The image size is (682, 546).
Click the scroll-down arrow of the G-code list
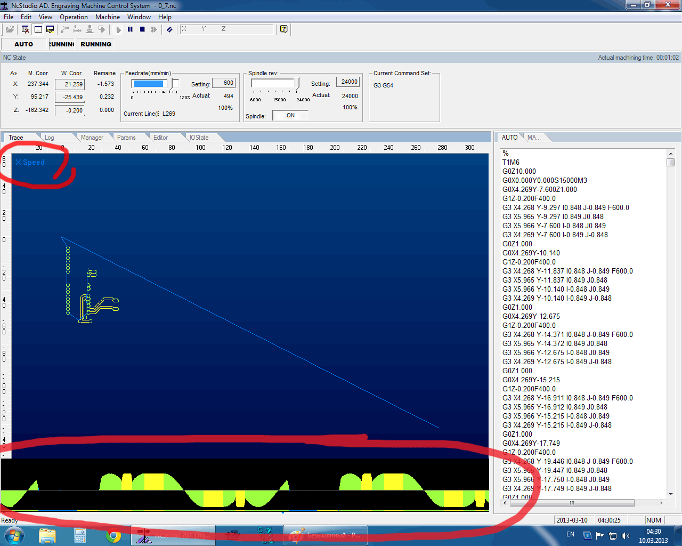click(671, 494)
